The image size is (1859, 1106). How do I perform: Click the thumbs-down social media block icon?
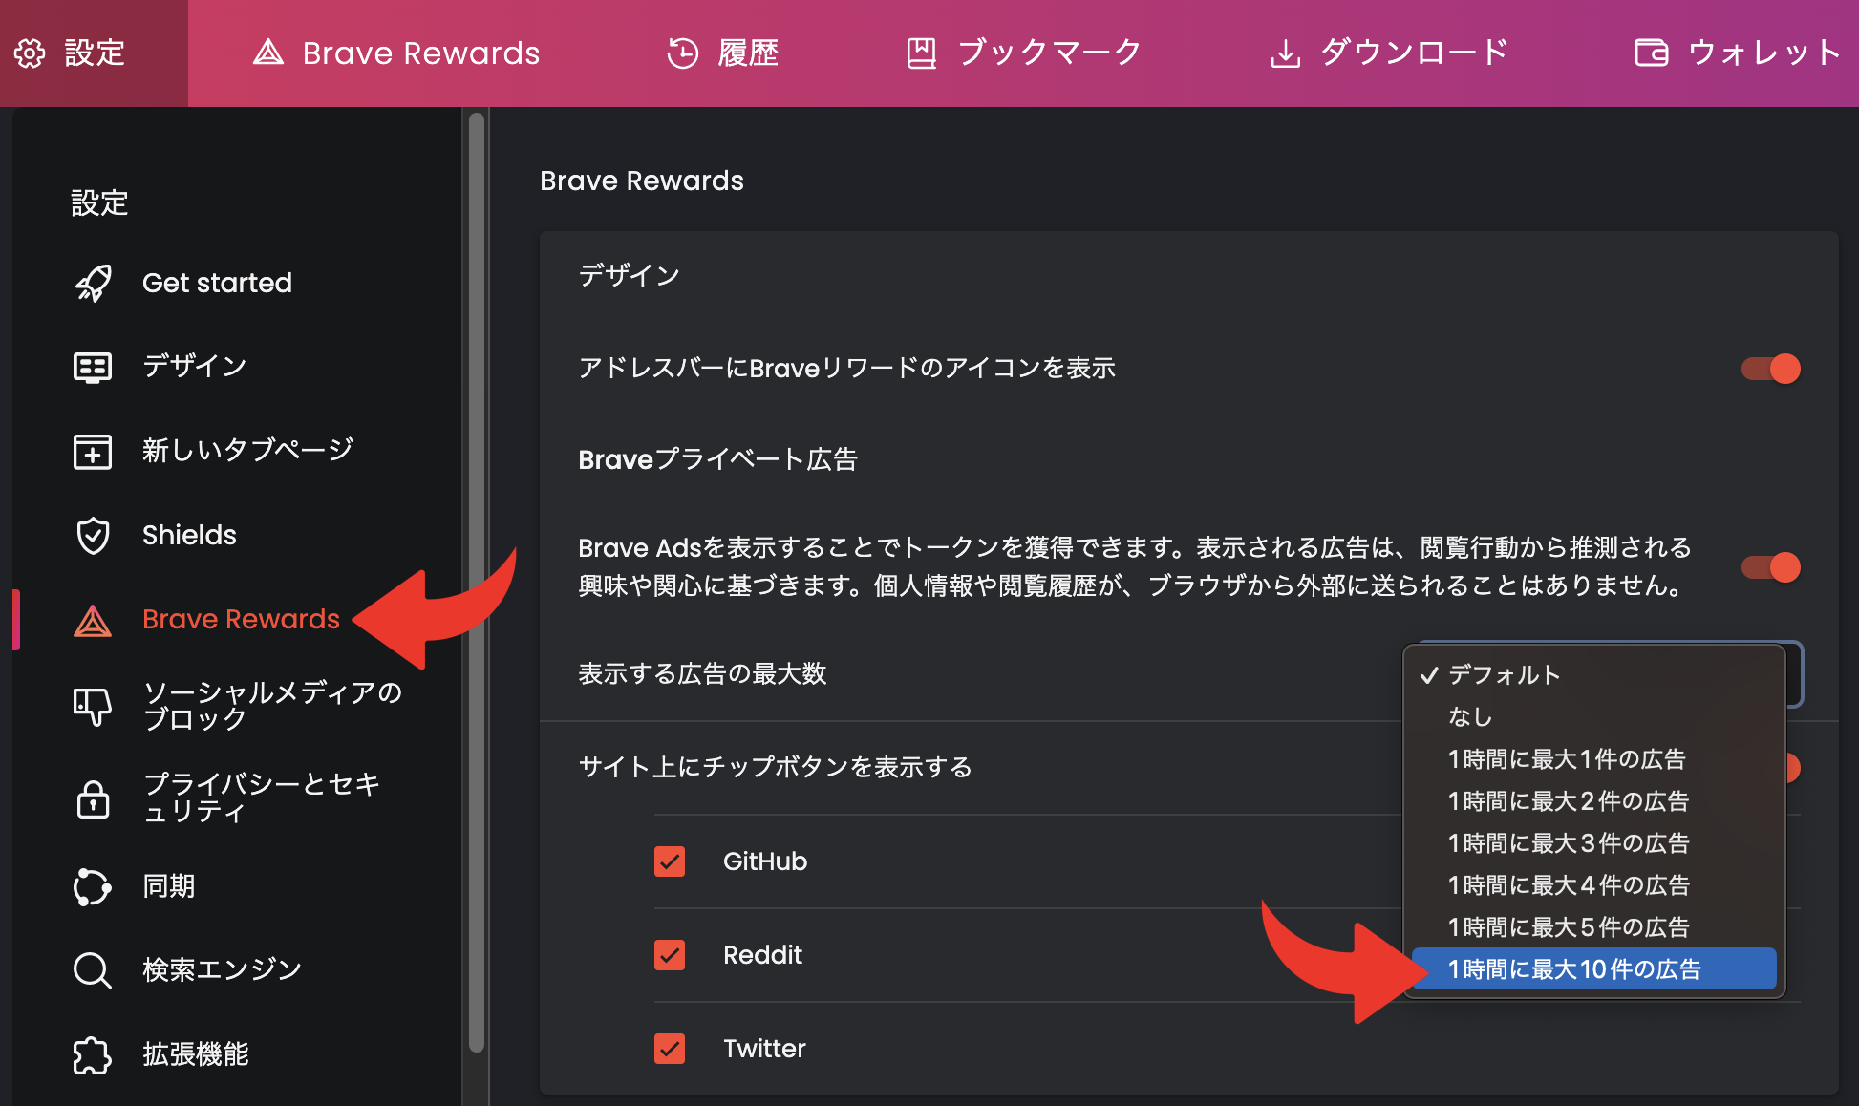[93, 707]
